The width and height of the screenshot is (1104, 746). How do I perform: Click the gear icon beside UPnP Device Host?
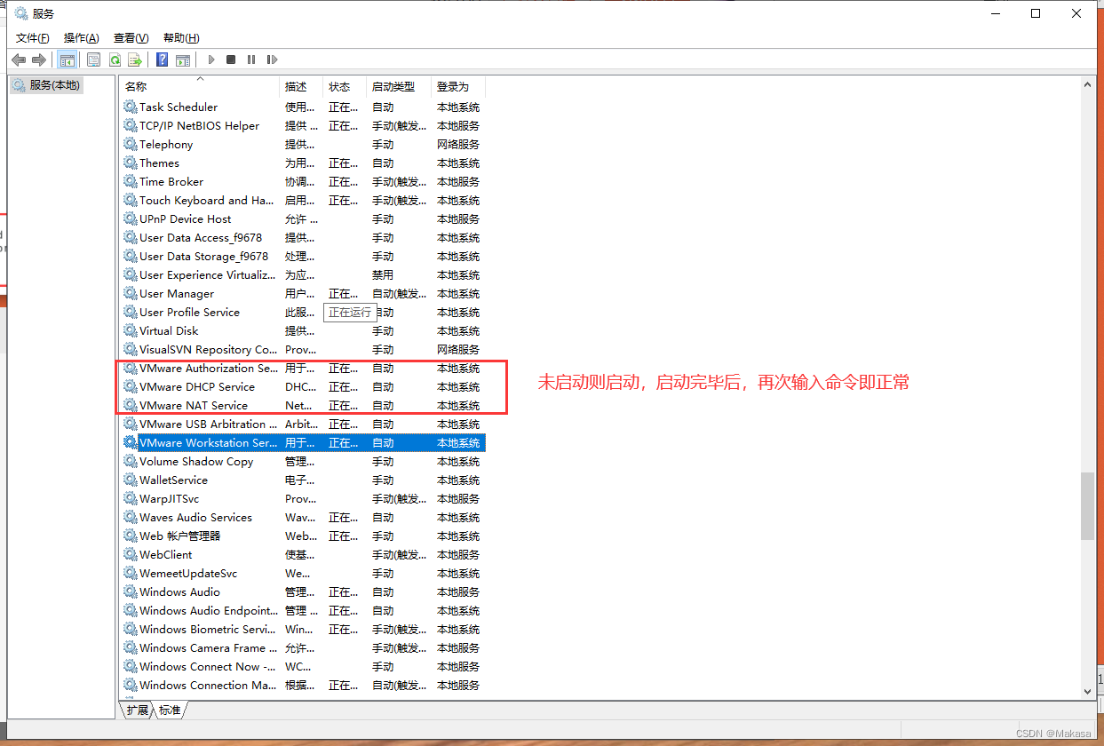(131, 218)
